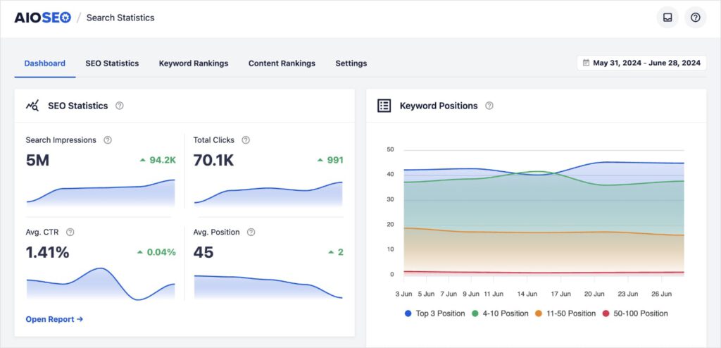Screen dimensions: 721x348
Task: Click the Open Report link
Action: coord(54,319)
